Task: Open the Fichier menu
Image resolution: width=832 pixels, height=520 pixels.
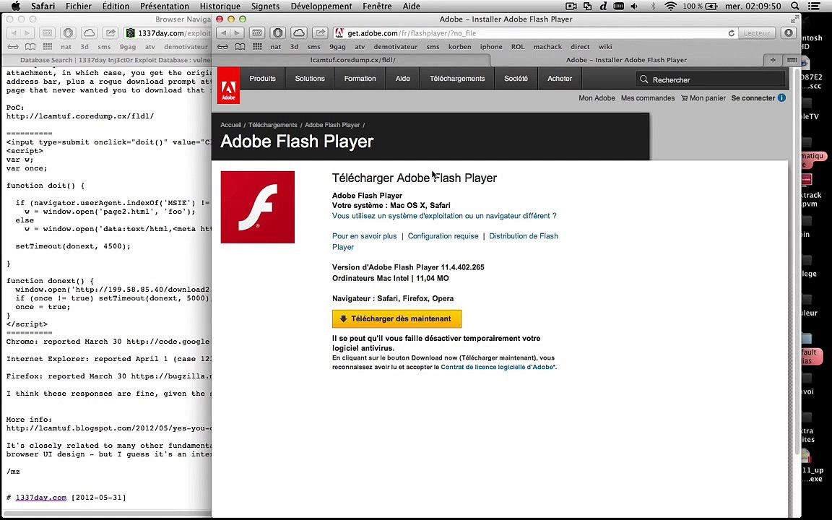Action: (79, 6)
